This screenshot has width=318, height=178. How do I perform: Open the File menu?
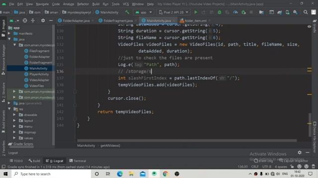[11, 4]
